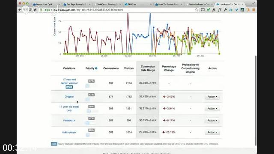This screenshot has width=274, height=154.
Task: Click the info icon next to Priority
Action: (x=96, y=68)
